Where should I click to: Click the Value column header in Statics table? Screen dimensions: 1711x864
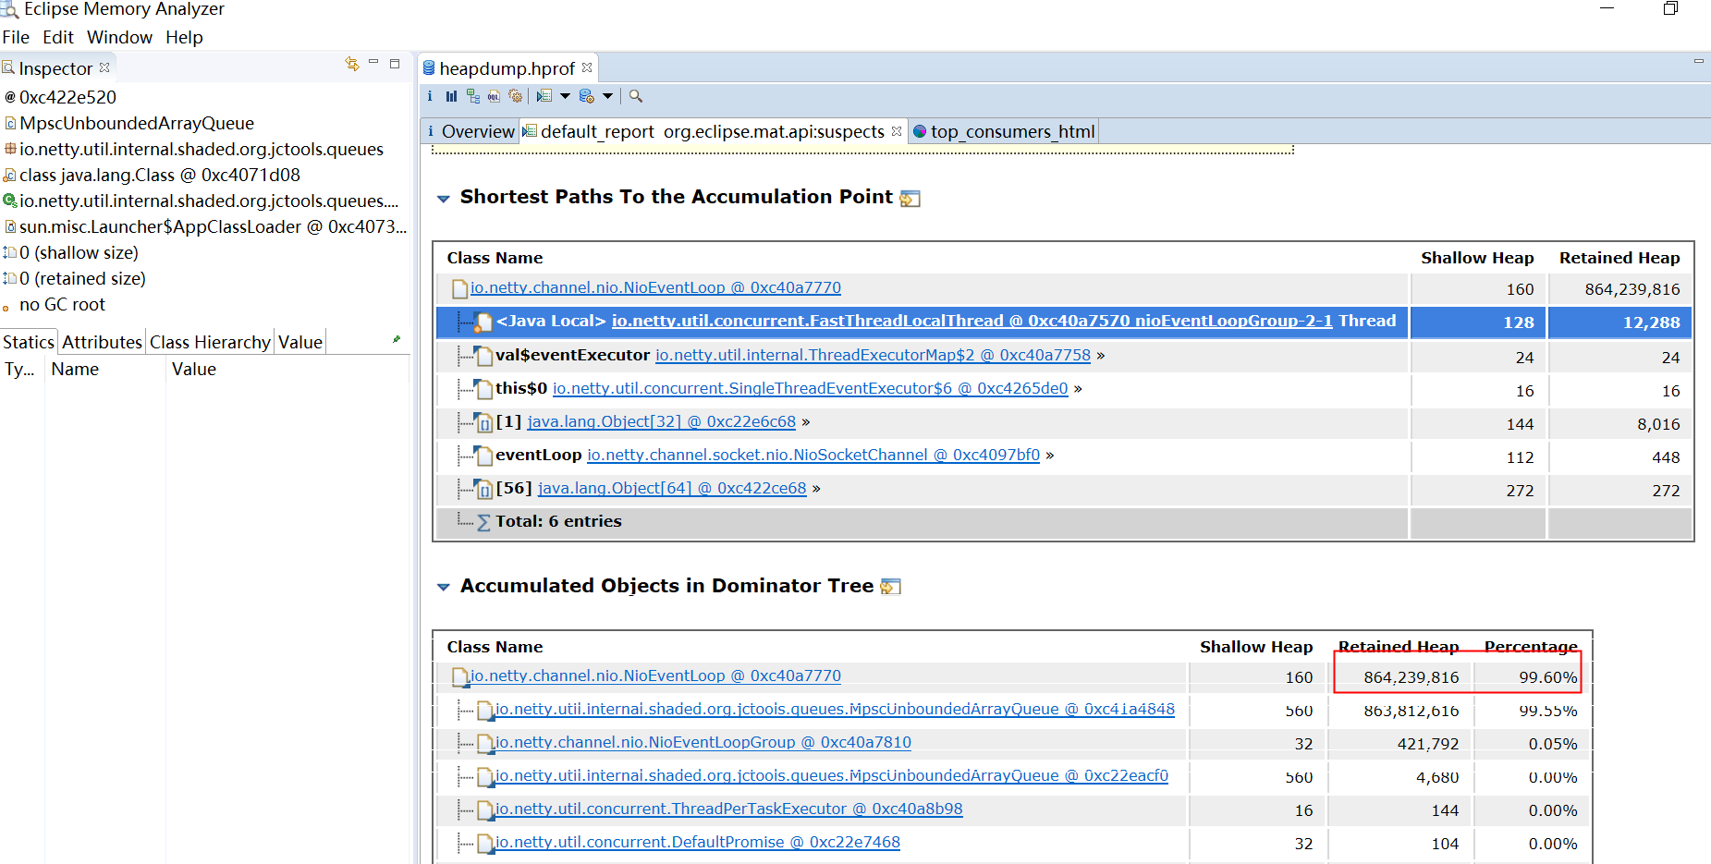click(194, 369)
